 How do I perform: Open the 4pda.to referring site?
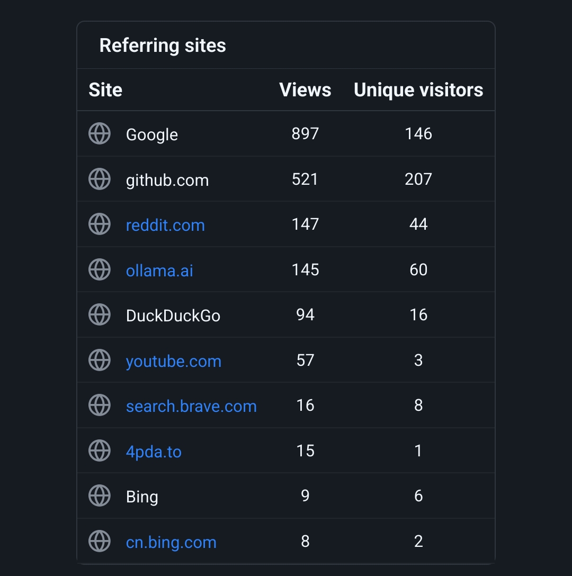point(154,452)
